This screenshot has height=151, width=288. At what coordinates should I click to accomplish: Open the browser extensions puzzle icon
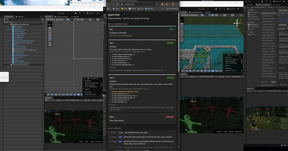point(167,4)
